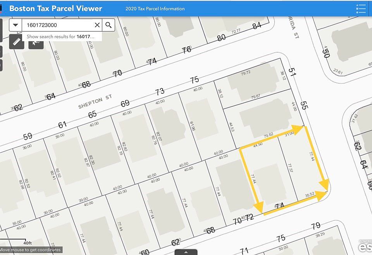This screenshot has width=372, height=255.
Task: Click house number 51 label
Action: point(292,72)
